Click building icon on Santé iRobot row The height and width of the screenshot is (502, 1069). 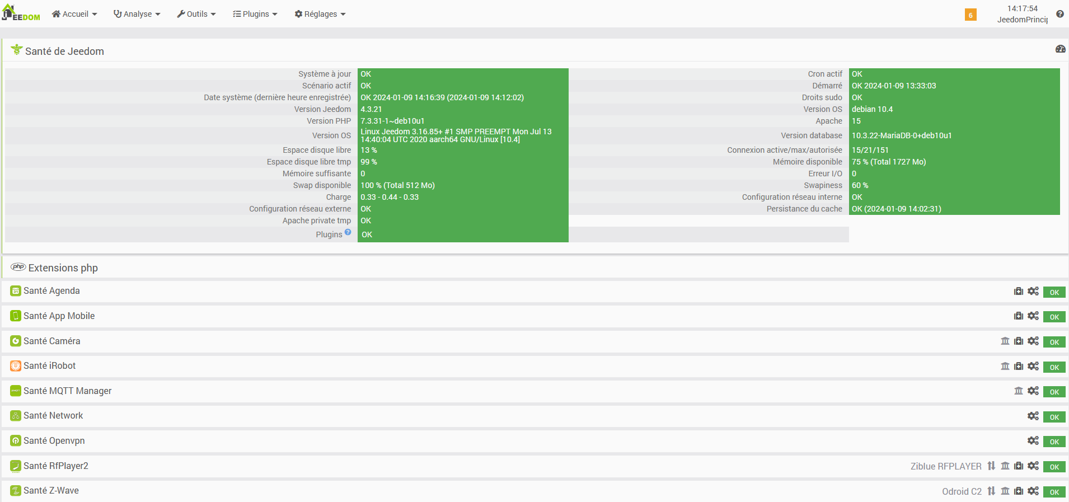(x=1005, y=366)
